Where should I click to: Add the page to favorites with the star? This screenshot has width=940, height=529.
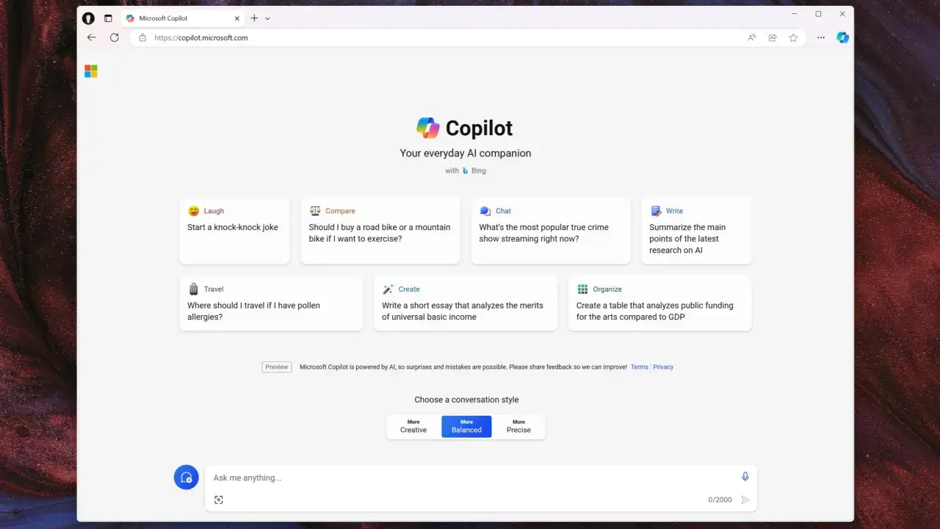click(x=793, y=37)
